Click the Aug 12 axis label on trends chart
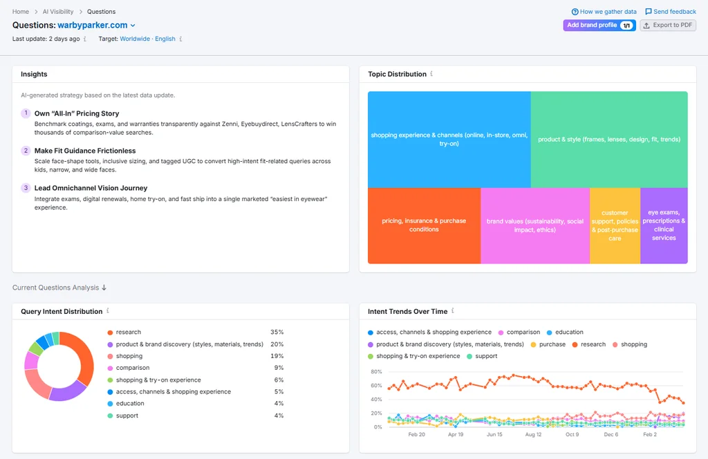708x459 pixels. click(533, 435)
